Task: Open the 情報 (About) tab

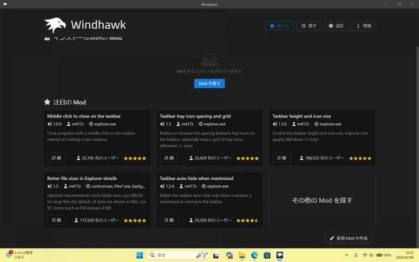Action: (363, 26)
